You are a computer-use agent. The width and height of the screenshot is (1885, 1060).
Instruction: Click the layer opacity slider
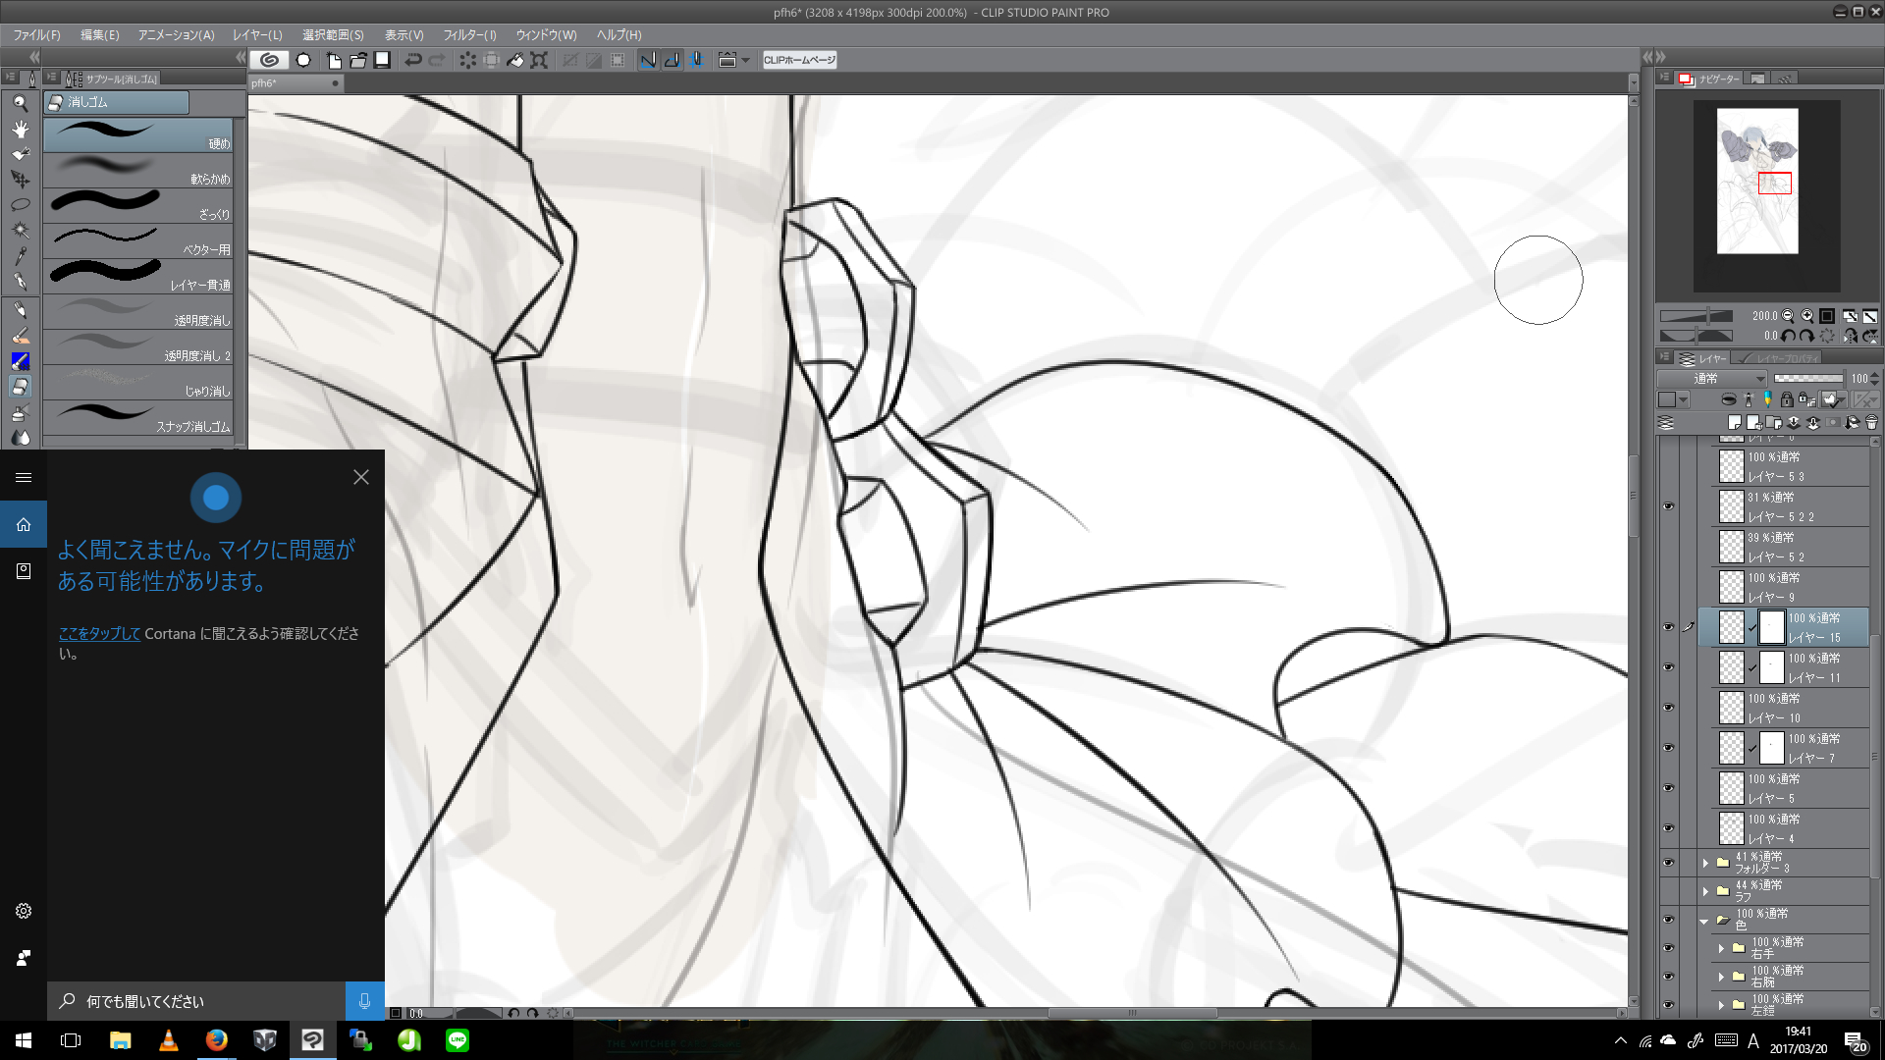click(1807, 379)
